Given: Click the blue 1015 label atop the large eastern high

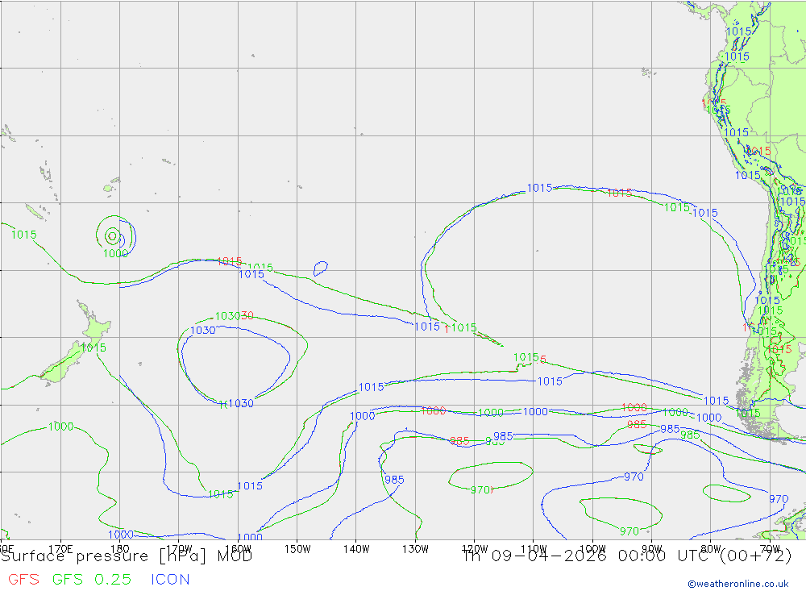Looking at the screenshot, I should click(540, 188).
